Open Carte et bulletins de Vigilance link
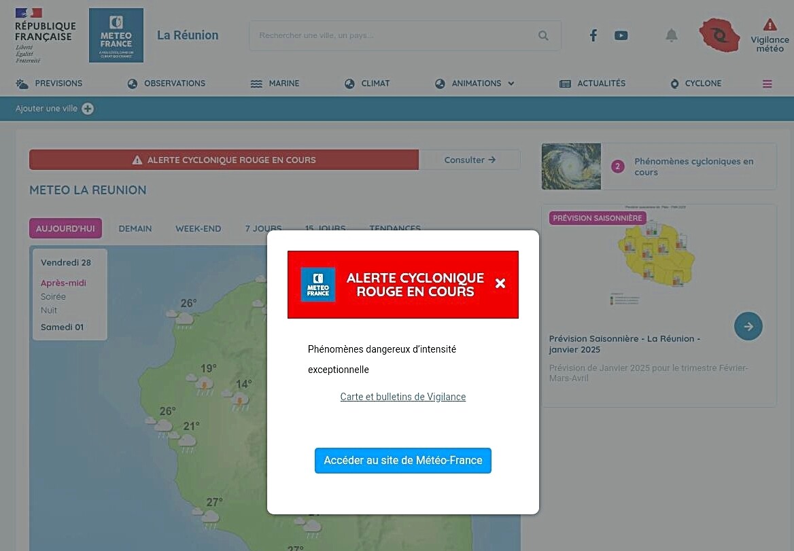 403,397
